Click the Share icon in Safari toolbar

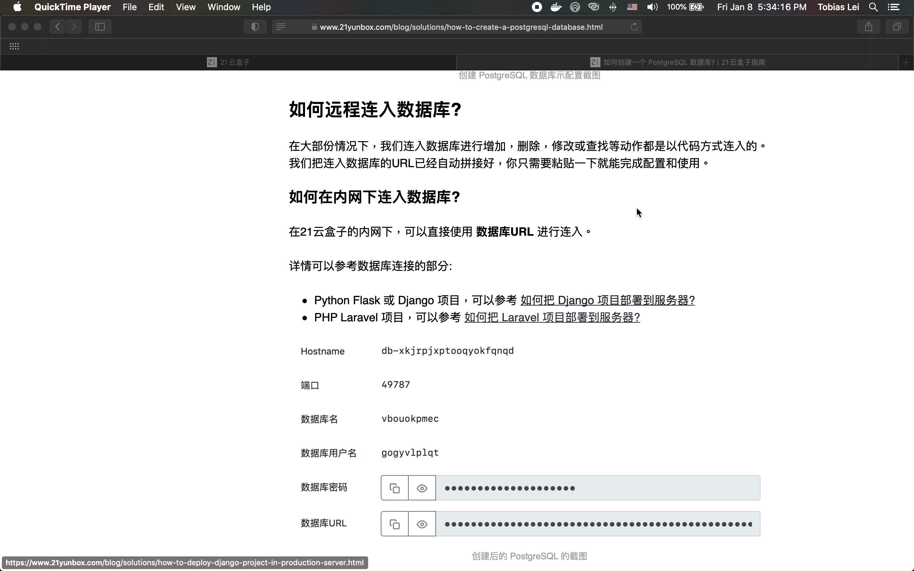868,27
